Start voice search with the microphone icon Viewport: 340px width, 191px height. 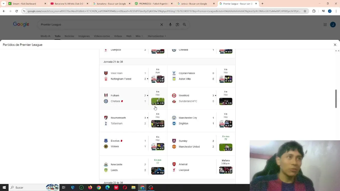click(x=170, y=24)
